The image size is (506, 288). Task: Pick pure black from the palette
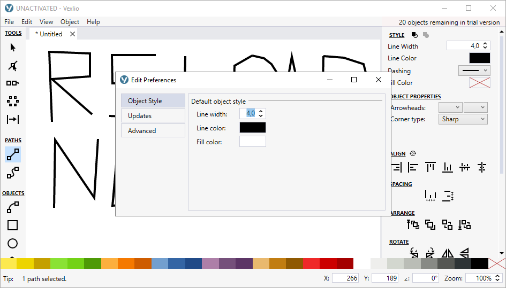point(480,263)
